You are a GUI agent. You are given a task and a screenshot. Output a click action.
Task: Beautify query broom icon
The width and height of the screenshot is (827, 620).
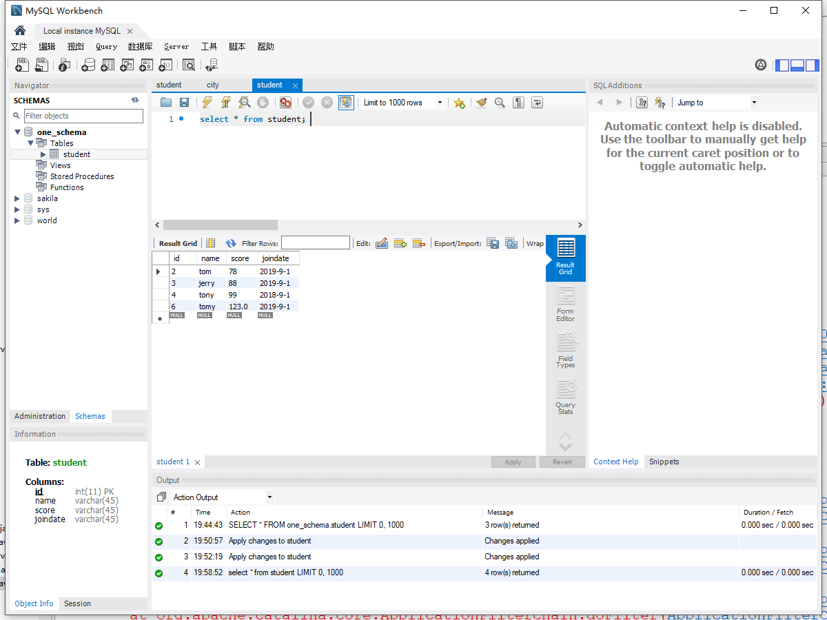tap(481, 103)
